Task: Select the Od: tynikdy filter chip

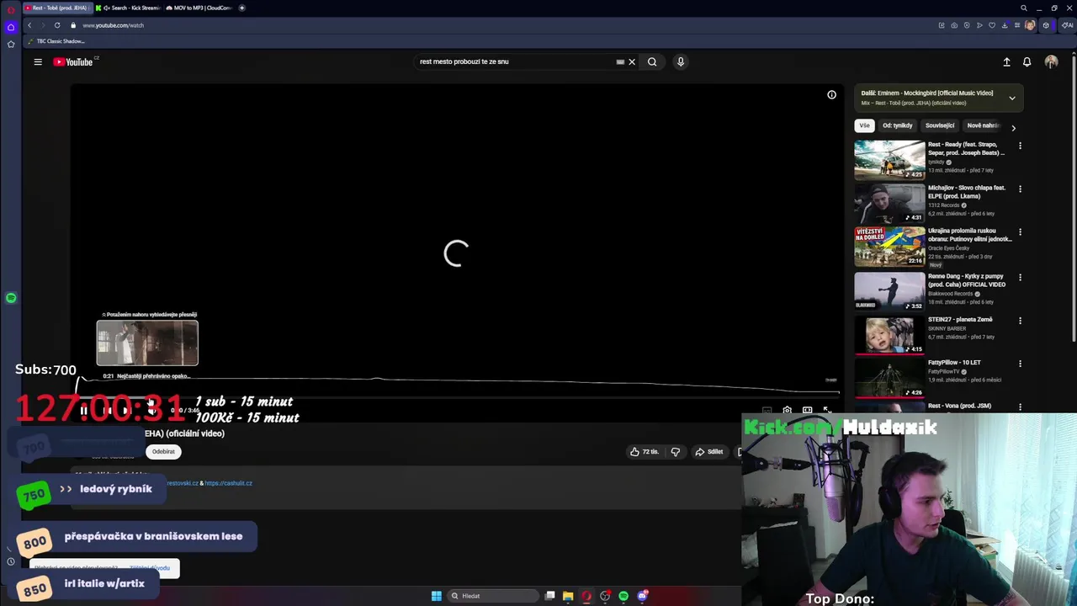Action: 897,125
